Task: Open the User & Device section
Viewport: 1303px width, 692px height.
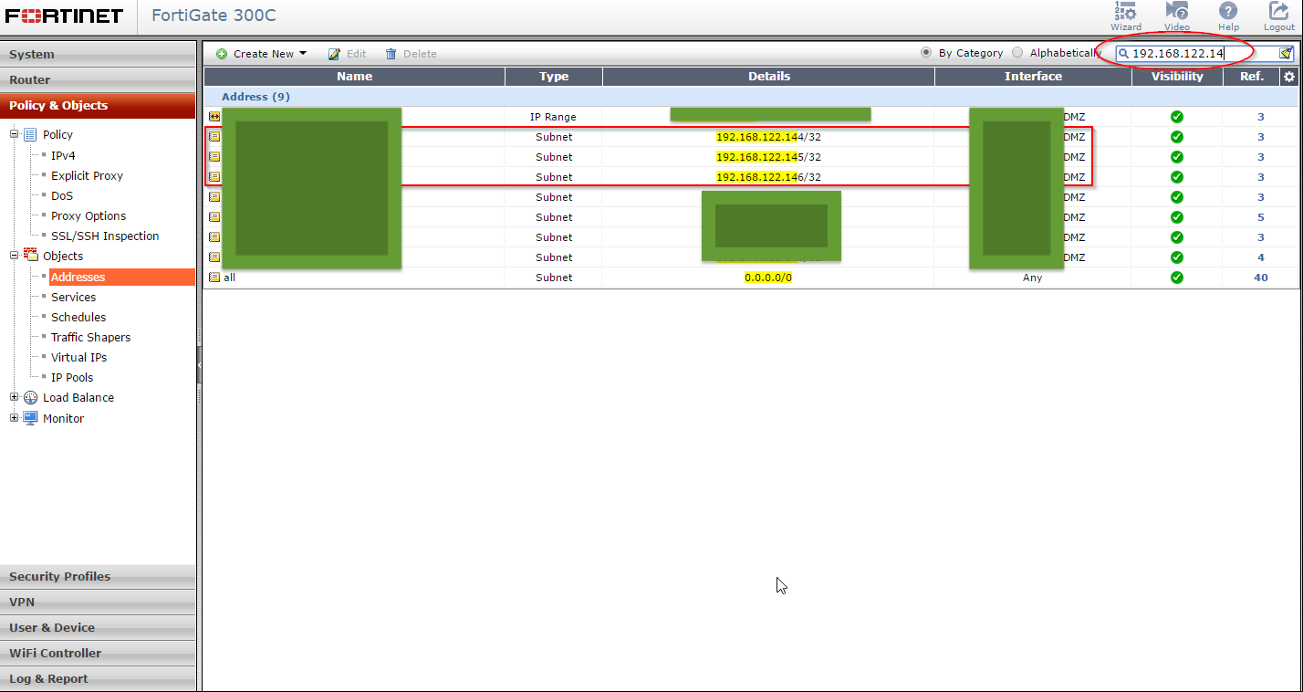Action: pos(98,628)
